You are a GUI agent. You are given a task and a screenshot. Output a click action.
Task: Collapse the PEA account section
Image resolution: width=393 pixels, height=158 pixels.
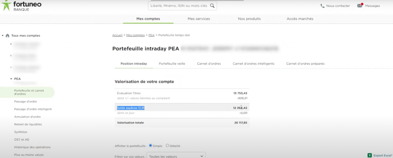(11, 79)
